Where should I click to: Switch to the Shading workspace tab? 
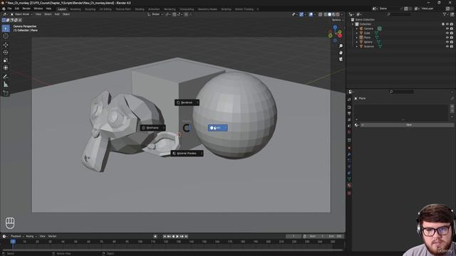pos(140,9)
